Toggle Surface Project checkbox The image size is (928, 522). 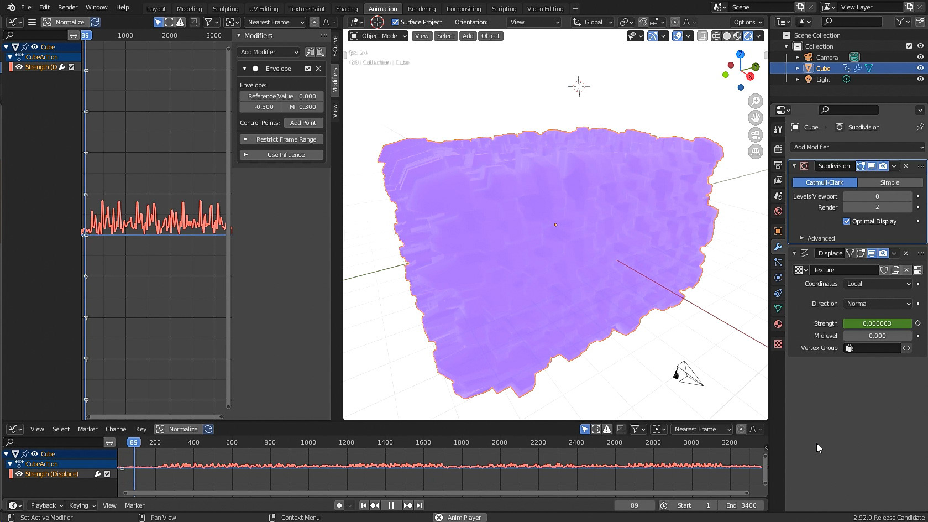(395, 22)
